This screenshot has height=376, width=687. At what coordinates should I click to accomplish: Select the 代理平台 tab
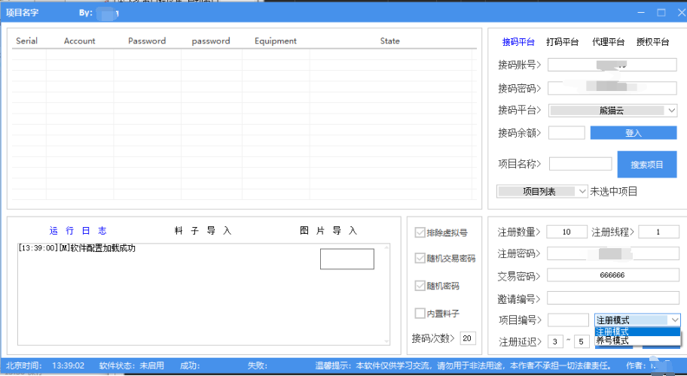(608, 42)
